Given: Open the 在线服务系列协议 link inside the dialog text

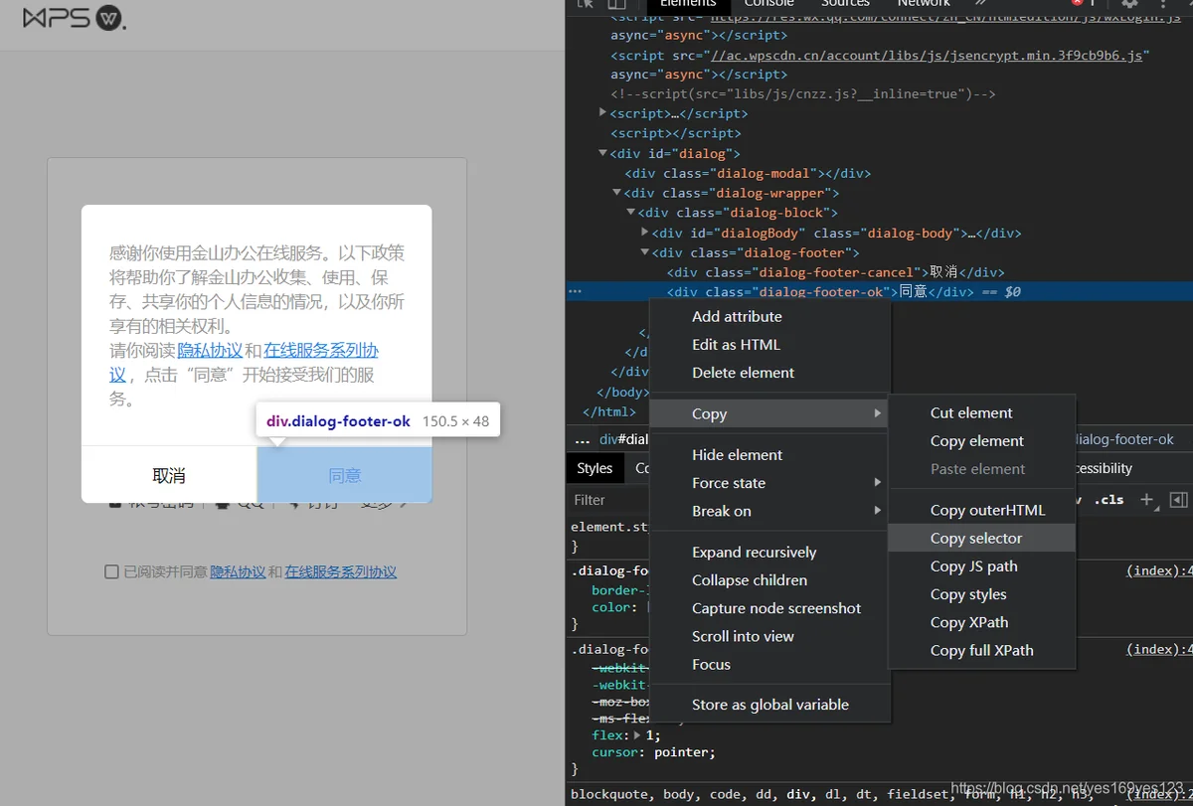Looking at the screenshot, I should [x=321, y=350].
